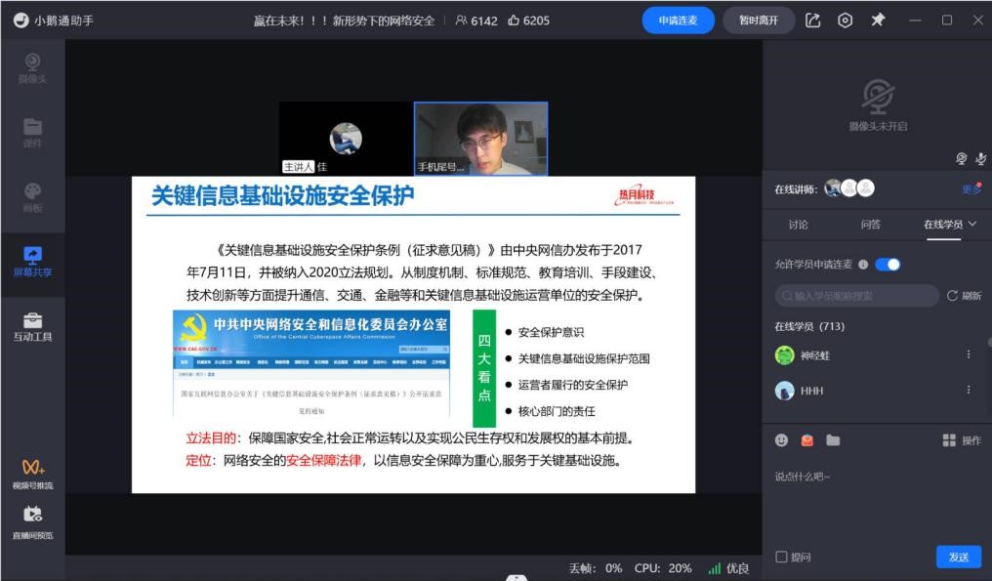Viewport: 992px width, 581px height.
Task: Open the 摄像头 camera panel in sidebar
Action: point(32,66)
